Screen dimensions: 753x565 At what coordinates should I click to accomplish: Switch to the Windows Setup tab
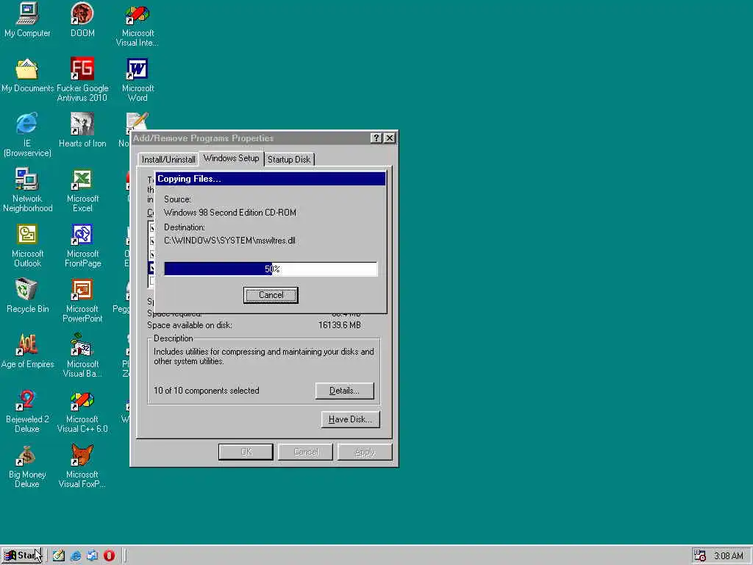click(x=231, y=158)
